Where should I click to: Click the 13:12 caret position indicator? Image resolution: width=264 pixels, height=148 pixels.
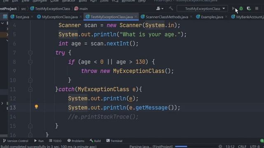(230, 146)
